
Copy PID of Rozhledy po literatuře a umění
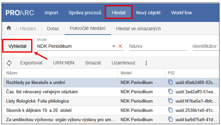tap(170, 82)
